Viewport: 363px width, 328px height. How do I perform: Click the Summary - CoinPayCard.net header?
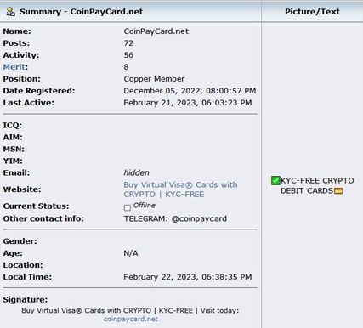coord(81,12)
